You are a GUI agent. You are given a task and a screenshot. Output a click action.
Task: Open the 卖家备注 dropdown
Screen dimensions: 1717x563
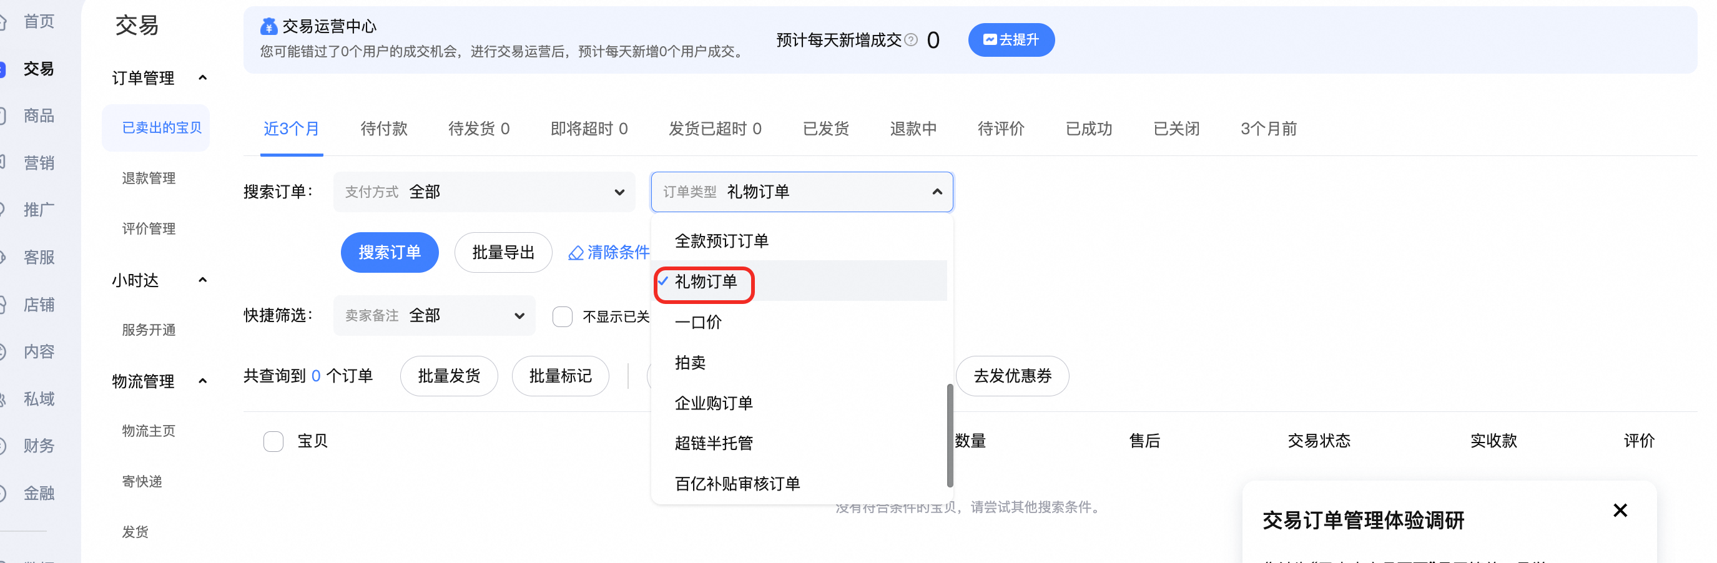pos(434,315)
